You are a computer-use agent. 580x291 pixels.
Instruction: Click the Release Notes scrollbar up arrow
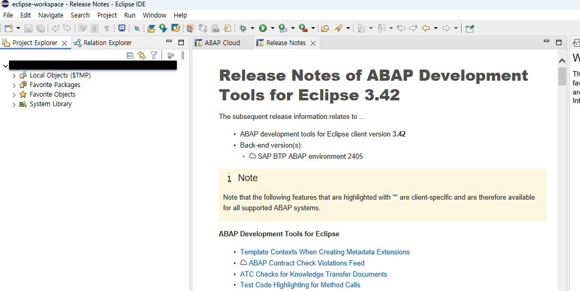point(562,61)
